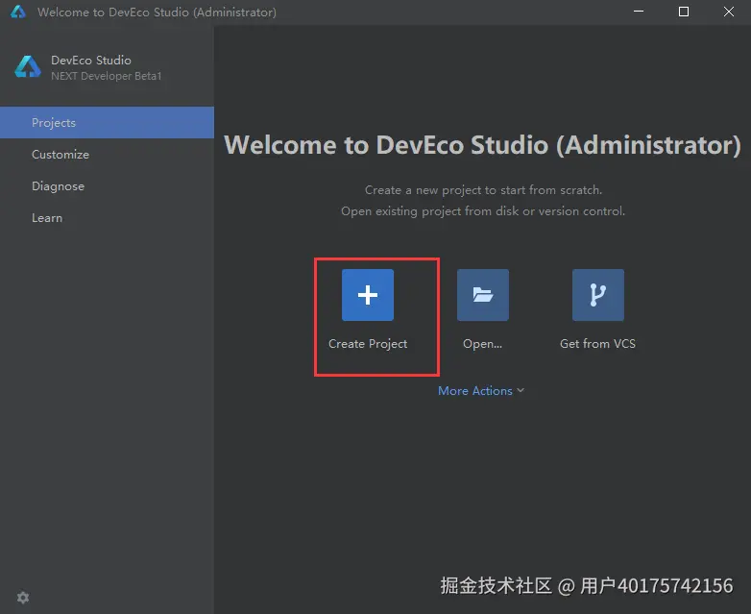Click the folder Open icon

[483, 295]
